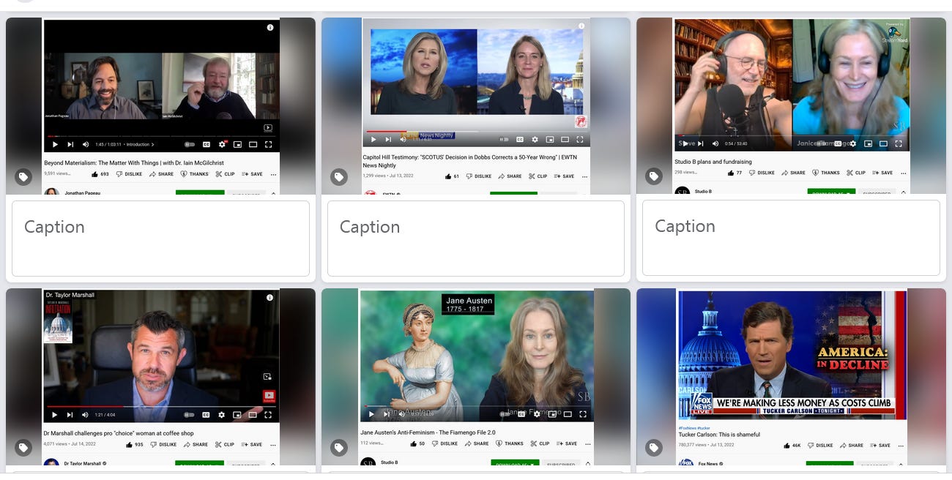The width and height of the screenshot is (952, 480).
Task: Toggle autoplay in Capitol Hill Testimony player
Action: 504,139
